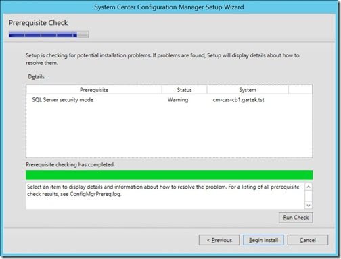The height and width of the screenshot is (259, 341).
Task: Click the details box scroll down arrow
Action: [x=309, y=205]
